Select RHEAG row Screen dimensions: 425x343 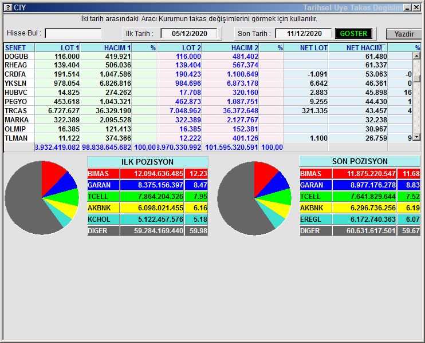pyautogui.click(x=208, y=65)
